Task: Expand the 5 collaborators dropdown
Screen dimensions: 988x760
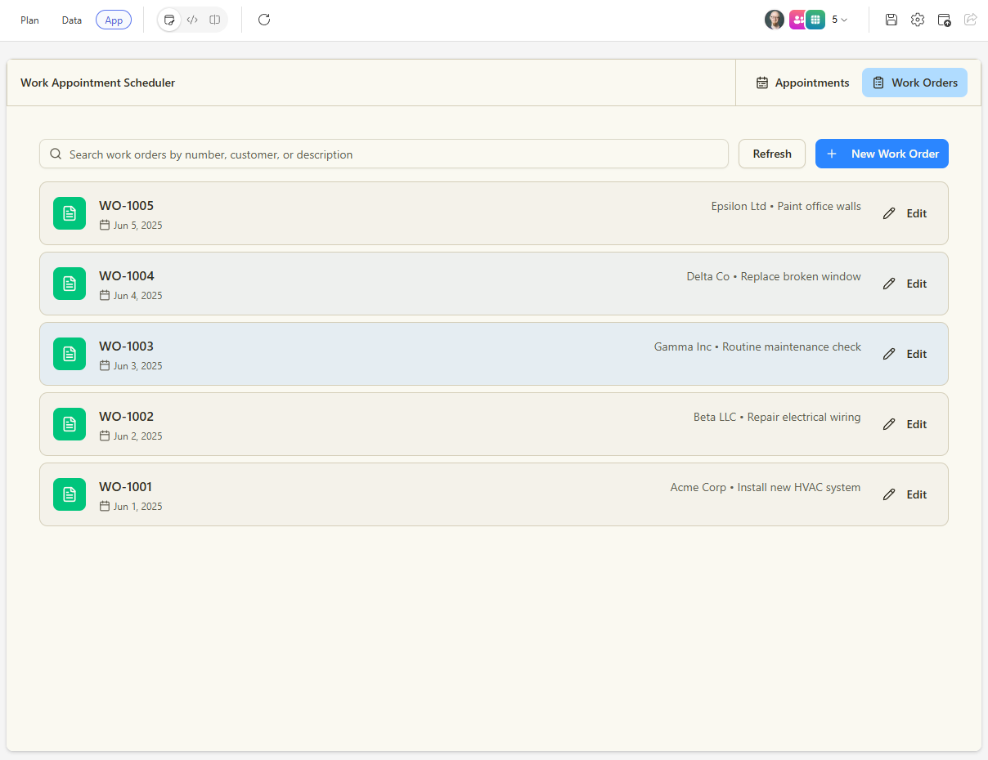Action: click(840, 20)
